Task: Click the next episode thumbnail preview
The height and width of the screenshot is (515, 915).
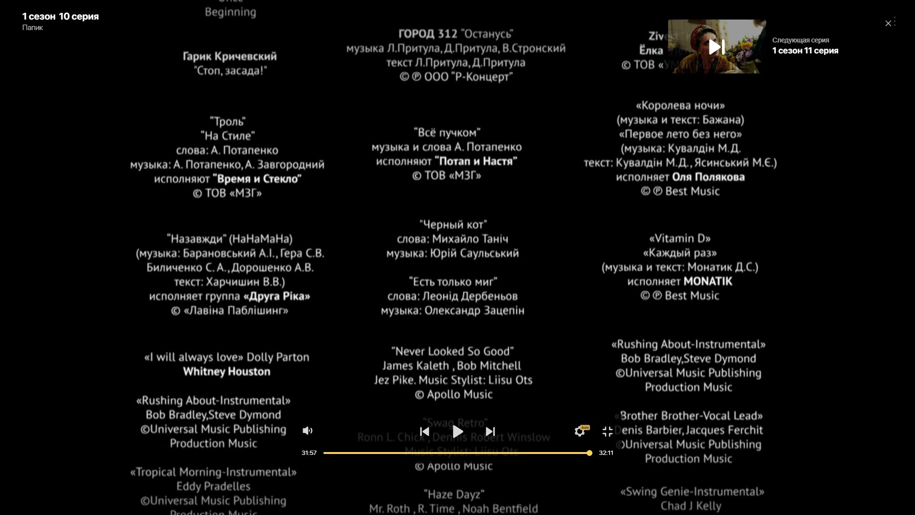Action: (x=716, y=46)
